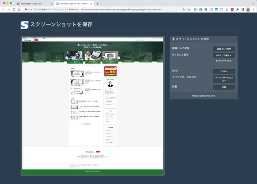Click the SEO card in preview carousel

57,57
